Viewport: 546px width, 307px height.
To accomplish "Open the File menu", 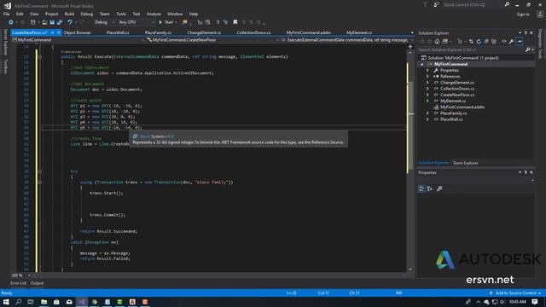I will coord(6,14).
